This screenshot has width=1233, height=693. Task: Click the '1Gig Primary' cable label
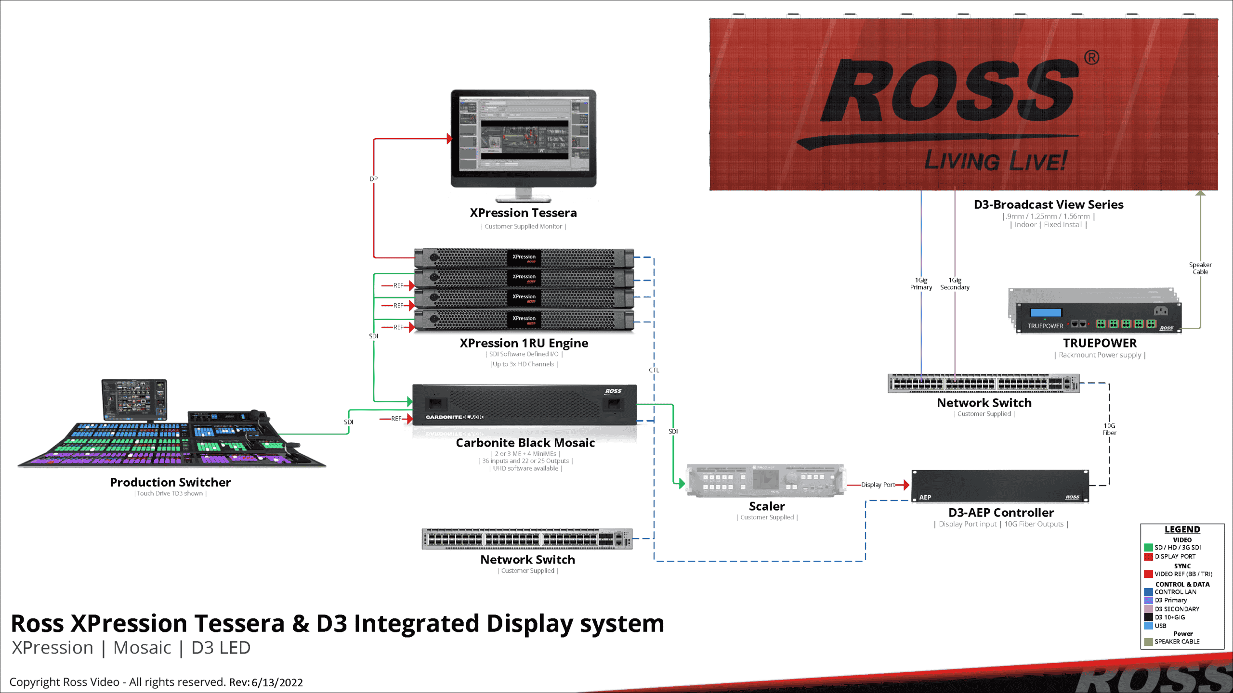[x=921, y=283]
